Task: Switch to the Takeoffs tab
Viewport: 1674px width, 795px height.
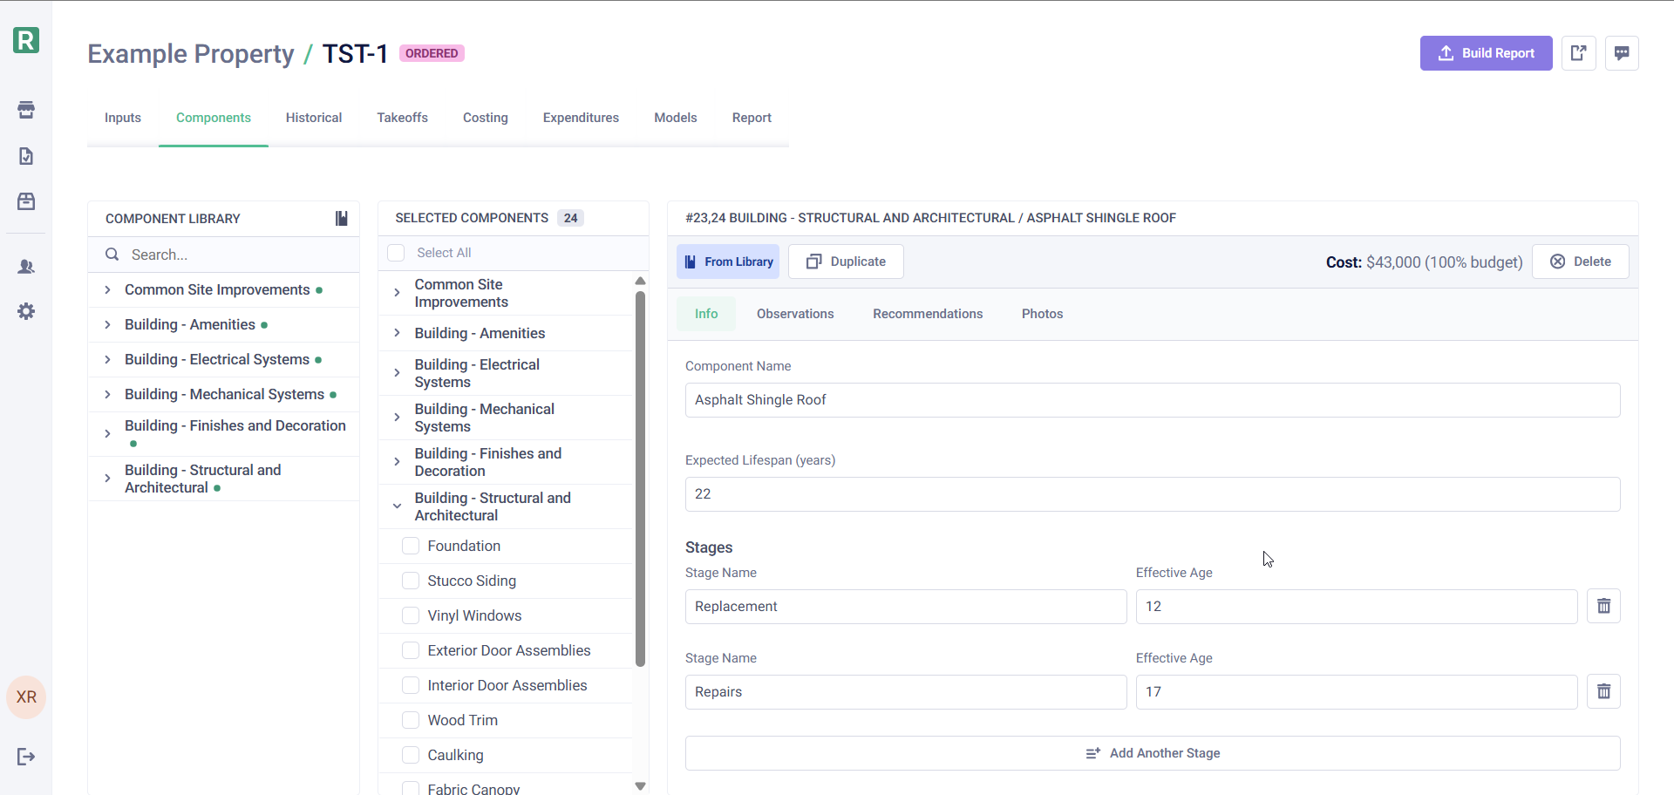Action: [x=403, y=118]
